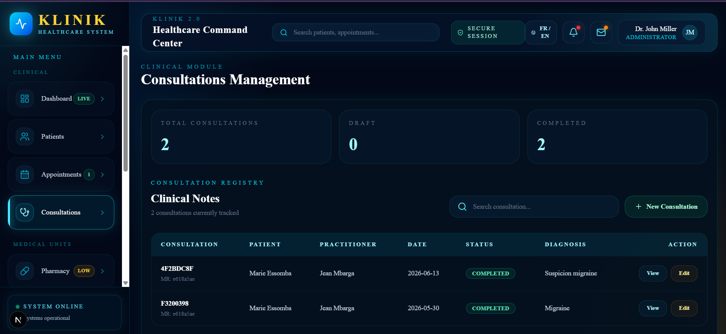Click consultation ID 4F2BDC8F
Image resolution: width=726 pixels, height=334 pixels.
click(177, 269)
